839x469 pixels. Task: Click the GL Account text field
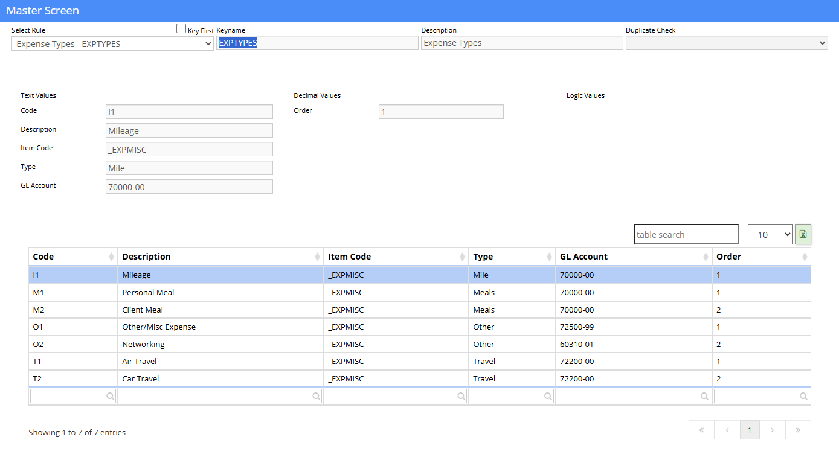pos(189,187)
